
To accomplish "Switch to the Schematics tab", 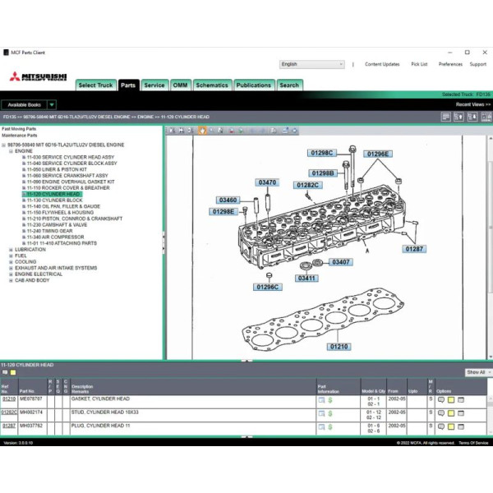I will coord(212,85).
